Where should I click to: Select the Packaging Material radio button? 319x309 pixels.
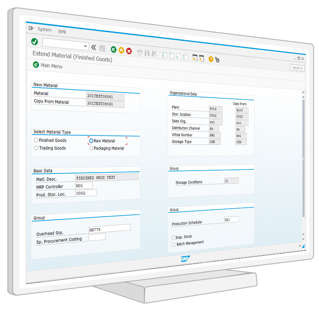pos(91,148)
